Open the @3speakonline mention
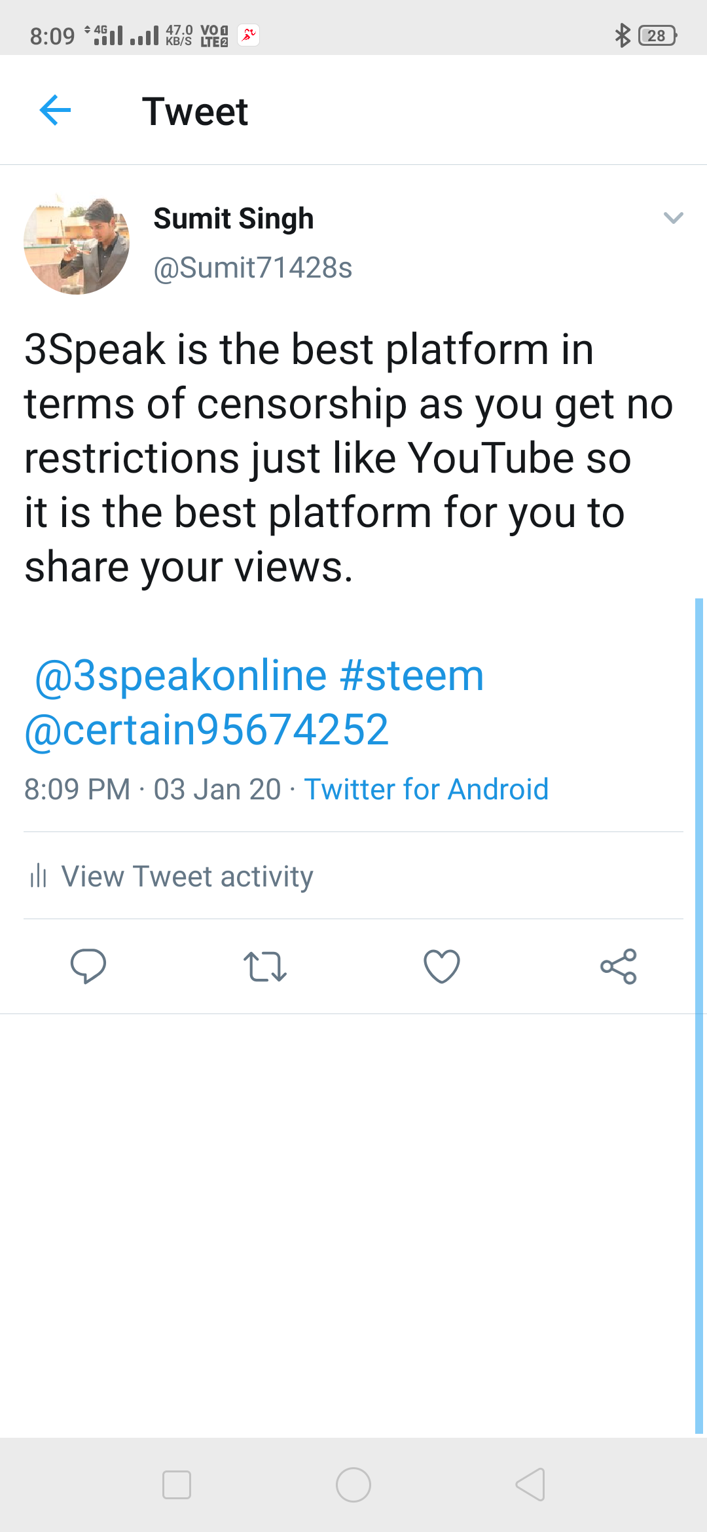This screenshot has width=707, height=1532. click(181, 676)
